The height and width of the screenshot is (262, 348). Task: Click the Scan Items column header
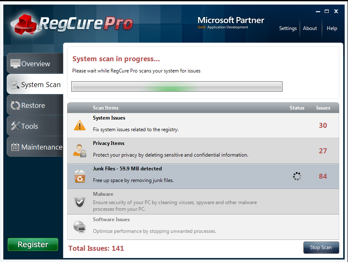[x=105, y=108]
